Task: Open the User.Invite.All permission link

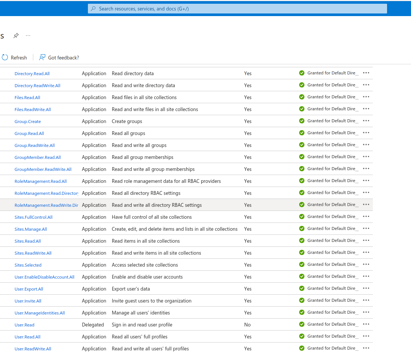Action: click(28, 301)
